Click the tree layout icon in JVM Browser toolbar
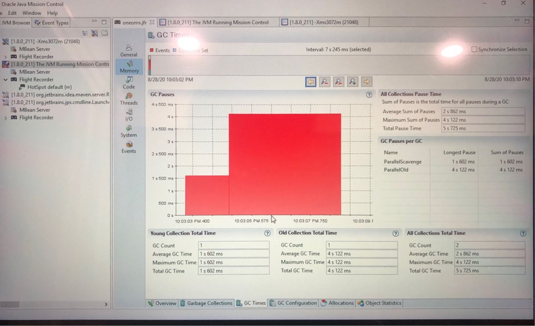Screen dimensions: 535x326 85,33
